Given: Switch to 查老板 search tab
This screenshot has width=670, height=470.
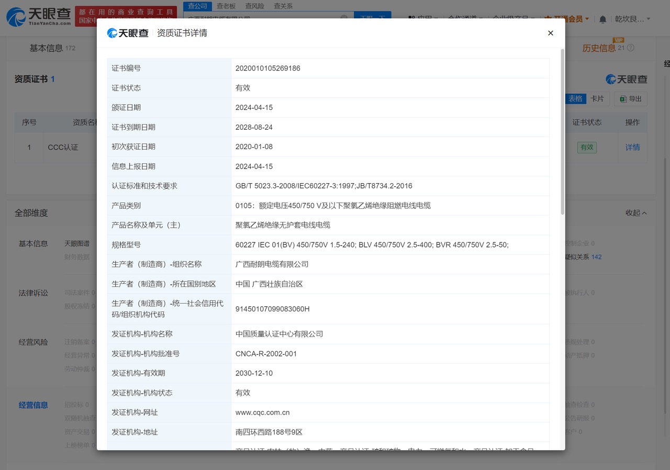Looking at the screenshot, I should [x=226, y=6].
